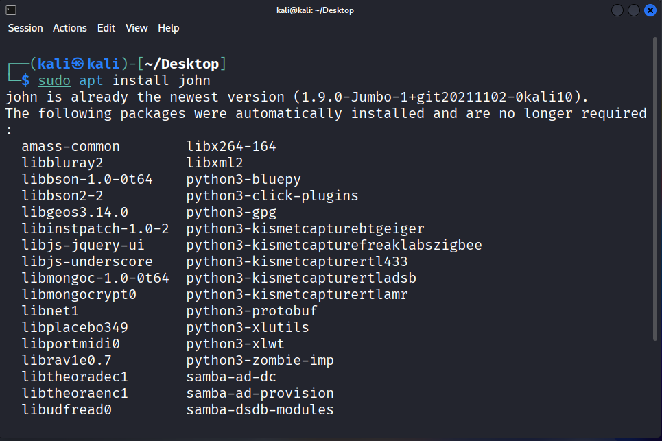Open the Session menu
This screenshot has height=441, width=662.
pyautogui.click(x=25, y=28)
